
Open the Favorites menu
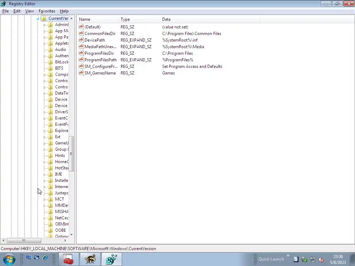47,11
